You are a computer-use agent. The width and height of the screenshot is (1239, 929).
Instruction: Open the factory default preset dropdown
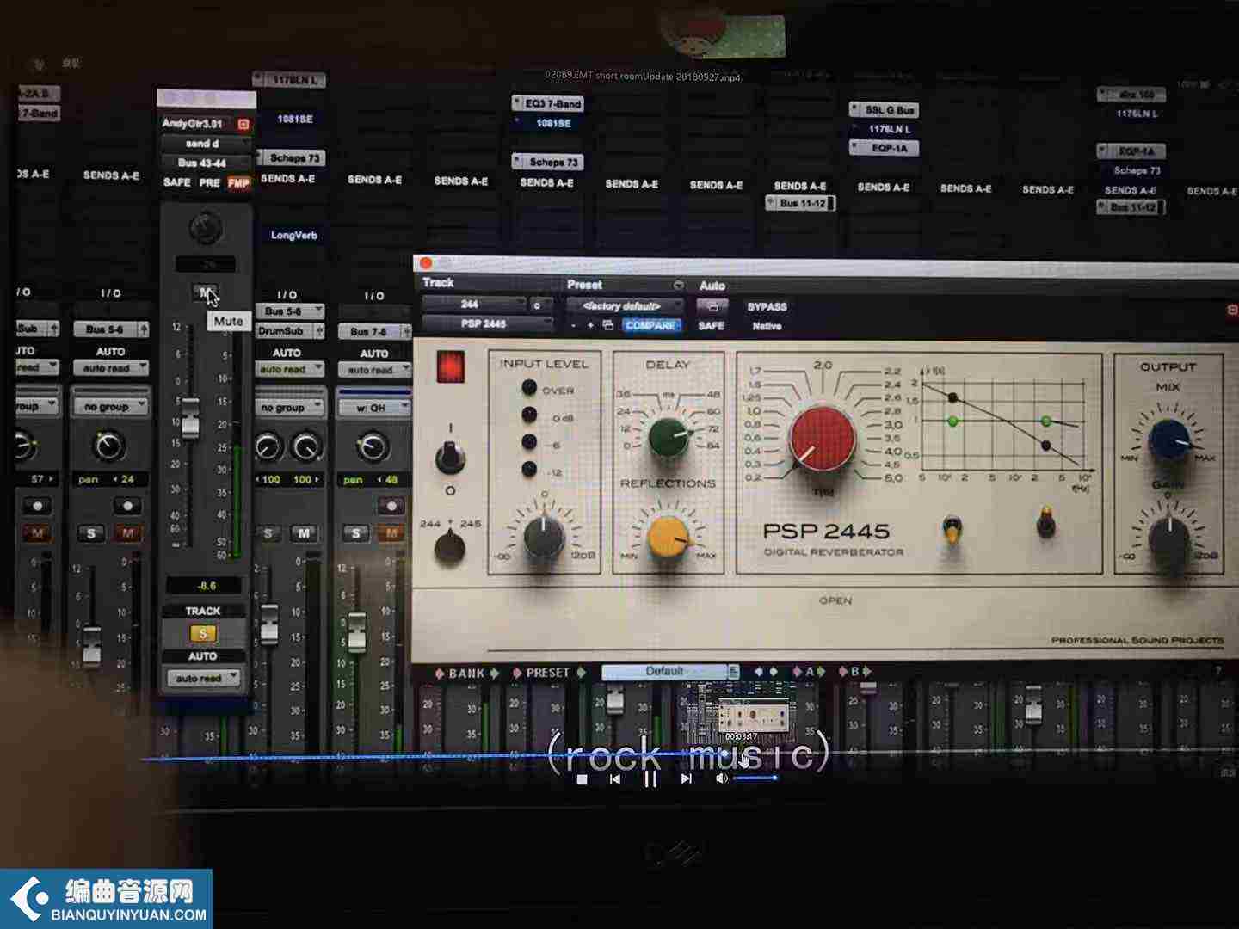(625, 305)
